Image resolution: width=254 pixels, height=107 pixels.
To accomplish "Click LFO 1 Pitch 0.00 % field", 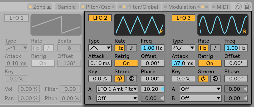I will (70, 98).
